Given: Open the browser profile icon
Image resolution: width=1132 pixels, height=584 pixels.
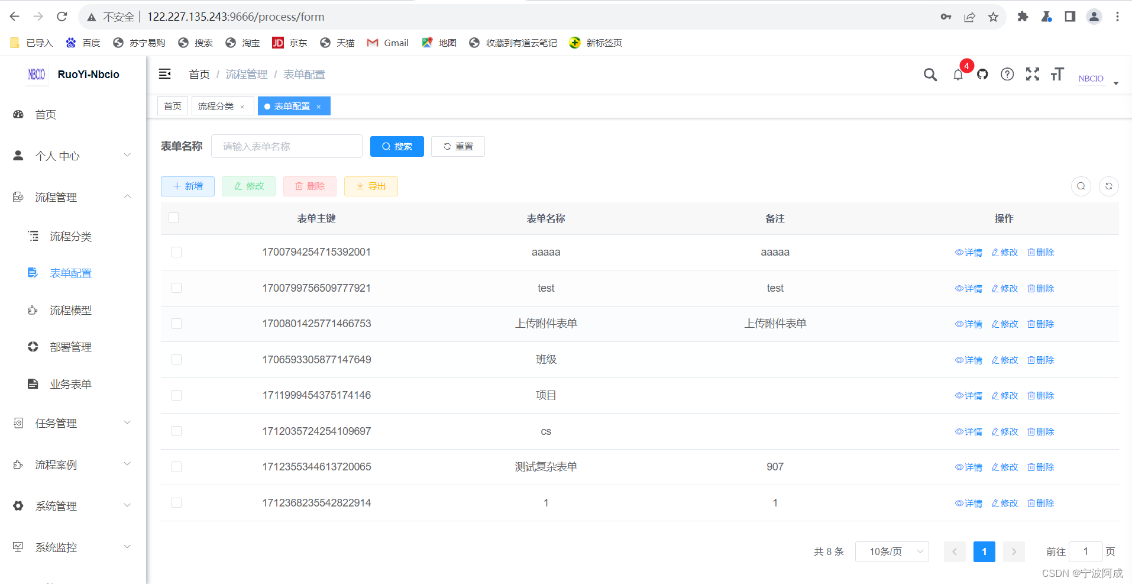Looking at the screenshot, I should 1094,17.
